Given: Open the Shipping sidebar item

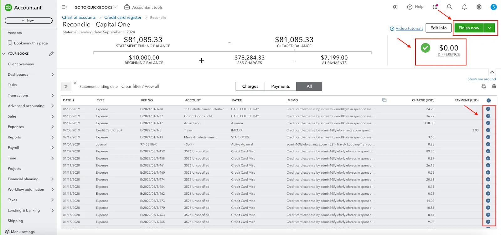Looking at the screenshot, I should point(15,221).
